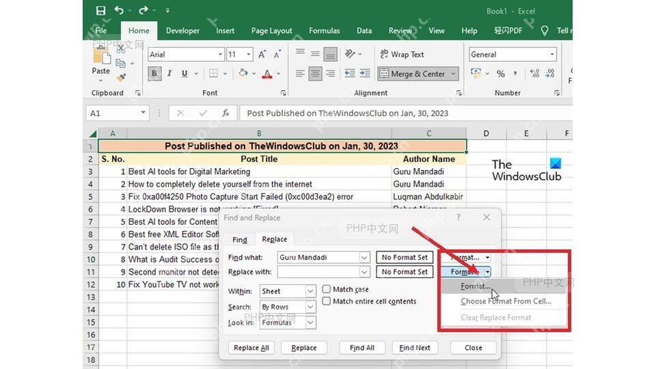This screenshot has height=369, width=656.
Task: Click the Top Align icon
Action: (x=300, y=53)
